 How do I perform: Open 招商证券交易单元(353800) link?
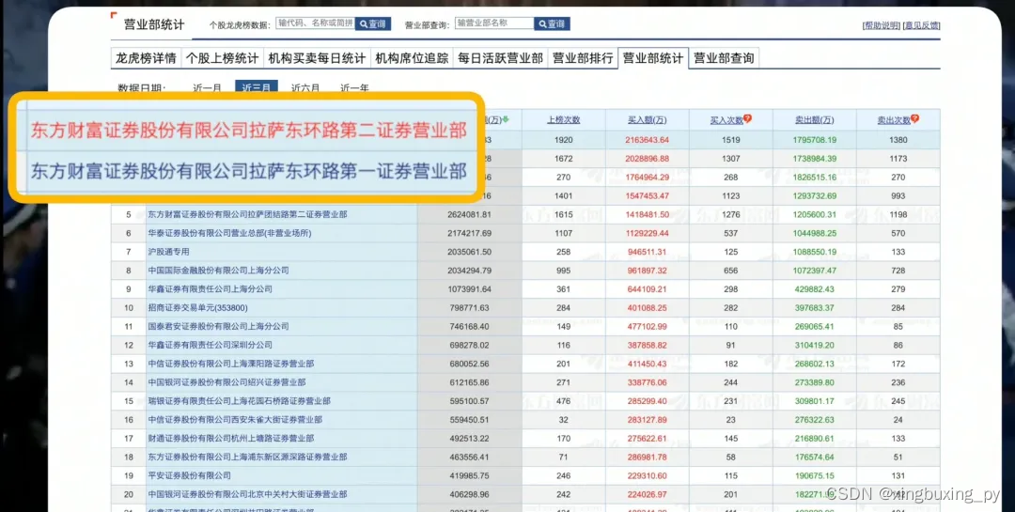pos(197,307)
